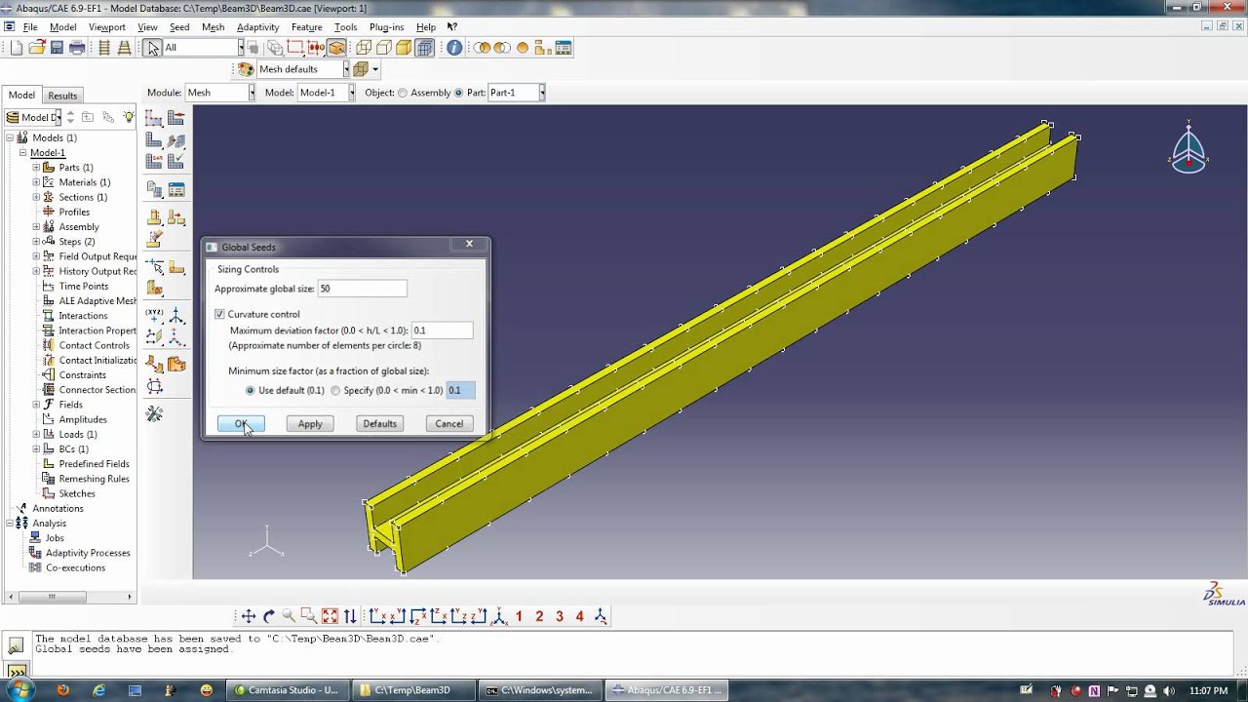Click the view orientation compass triad
Screen dimensions: 1248x702
pos(1189,150)
